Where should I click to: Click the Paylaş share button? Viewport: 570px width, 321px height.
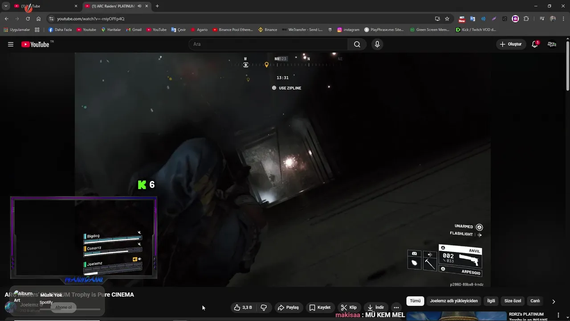coord(288,307)
